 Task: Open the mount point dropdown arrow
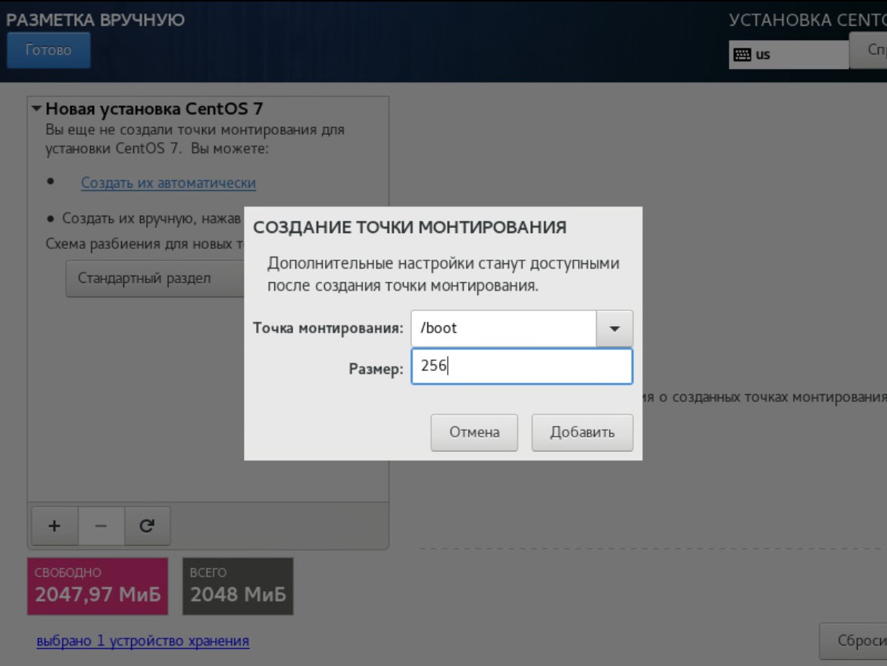(614, 328)
